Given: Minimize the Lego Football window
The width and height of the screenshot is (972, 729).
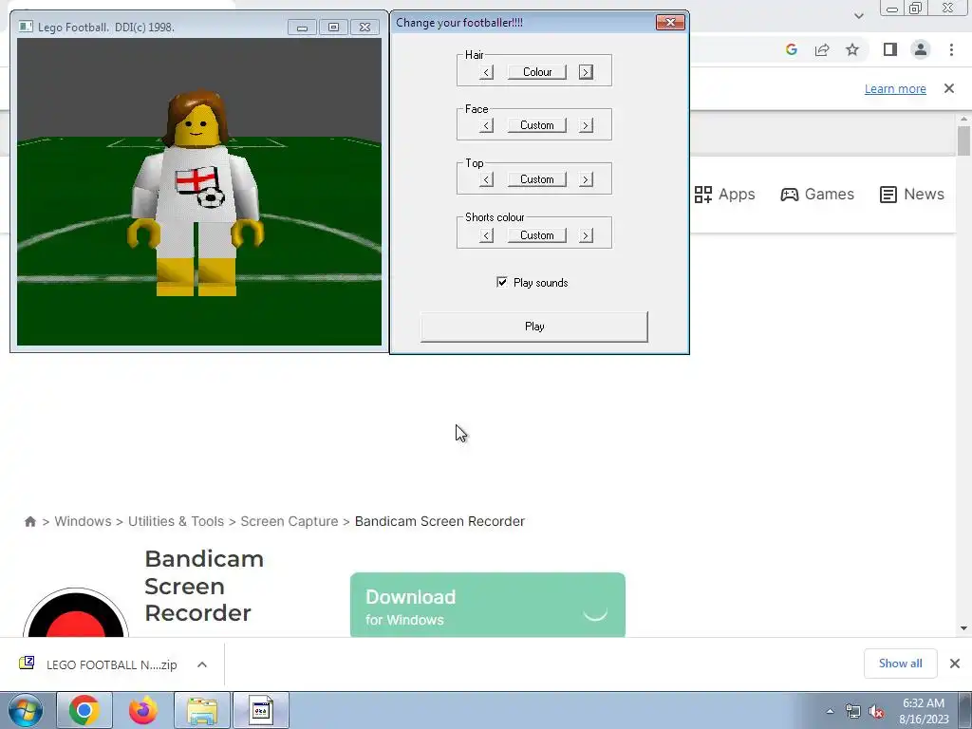Looking at the screenshot, I should coord(302,28).
